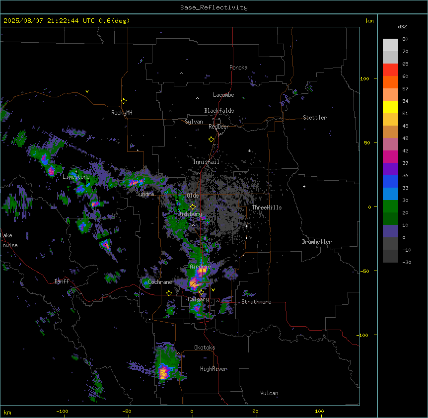
Task: Click the HighRiver label
Action: coord(214,369)
